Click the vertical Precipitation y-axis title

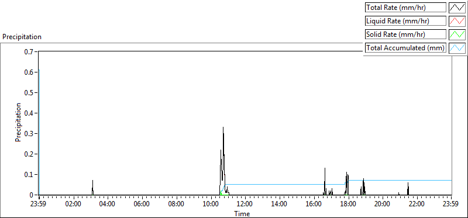point(18,122)
